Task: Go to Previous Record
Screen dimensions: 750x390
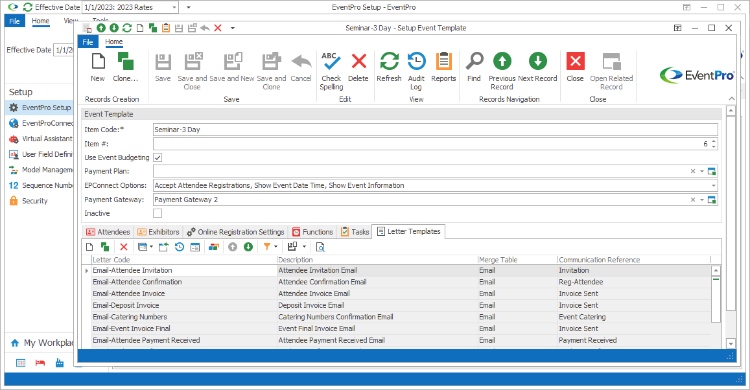Action: [502, 72]
